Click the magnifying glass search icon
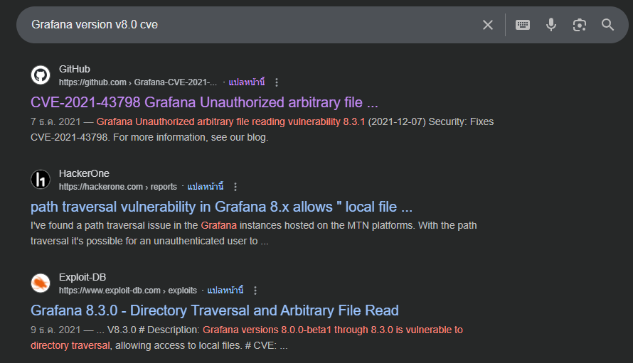Viewport: 633px width, 363px height. (x=608, y=25)
